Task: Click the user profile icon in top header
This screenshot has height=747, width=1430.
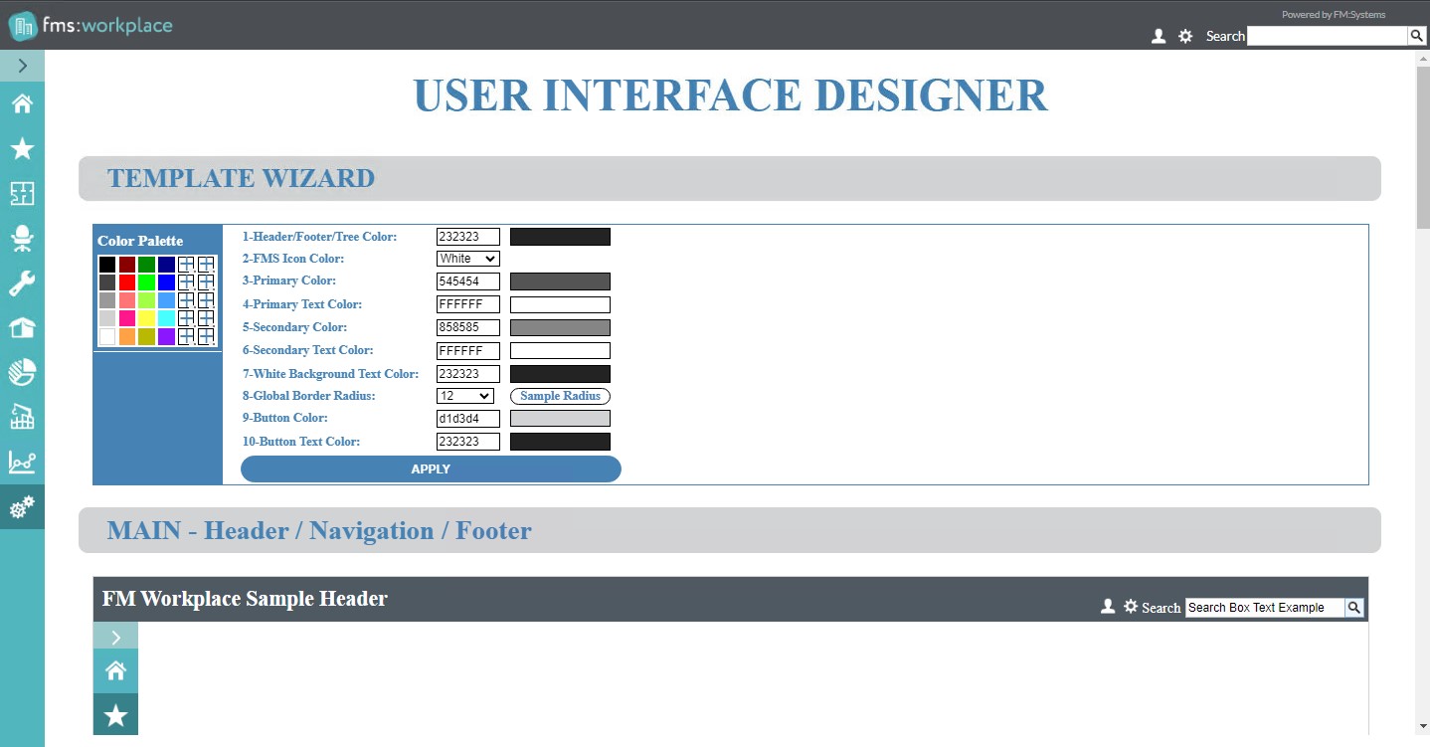Action: tap(1158, 36)
